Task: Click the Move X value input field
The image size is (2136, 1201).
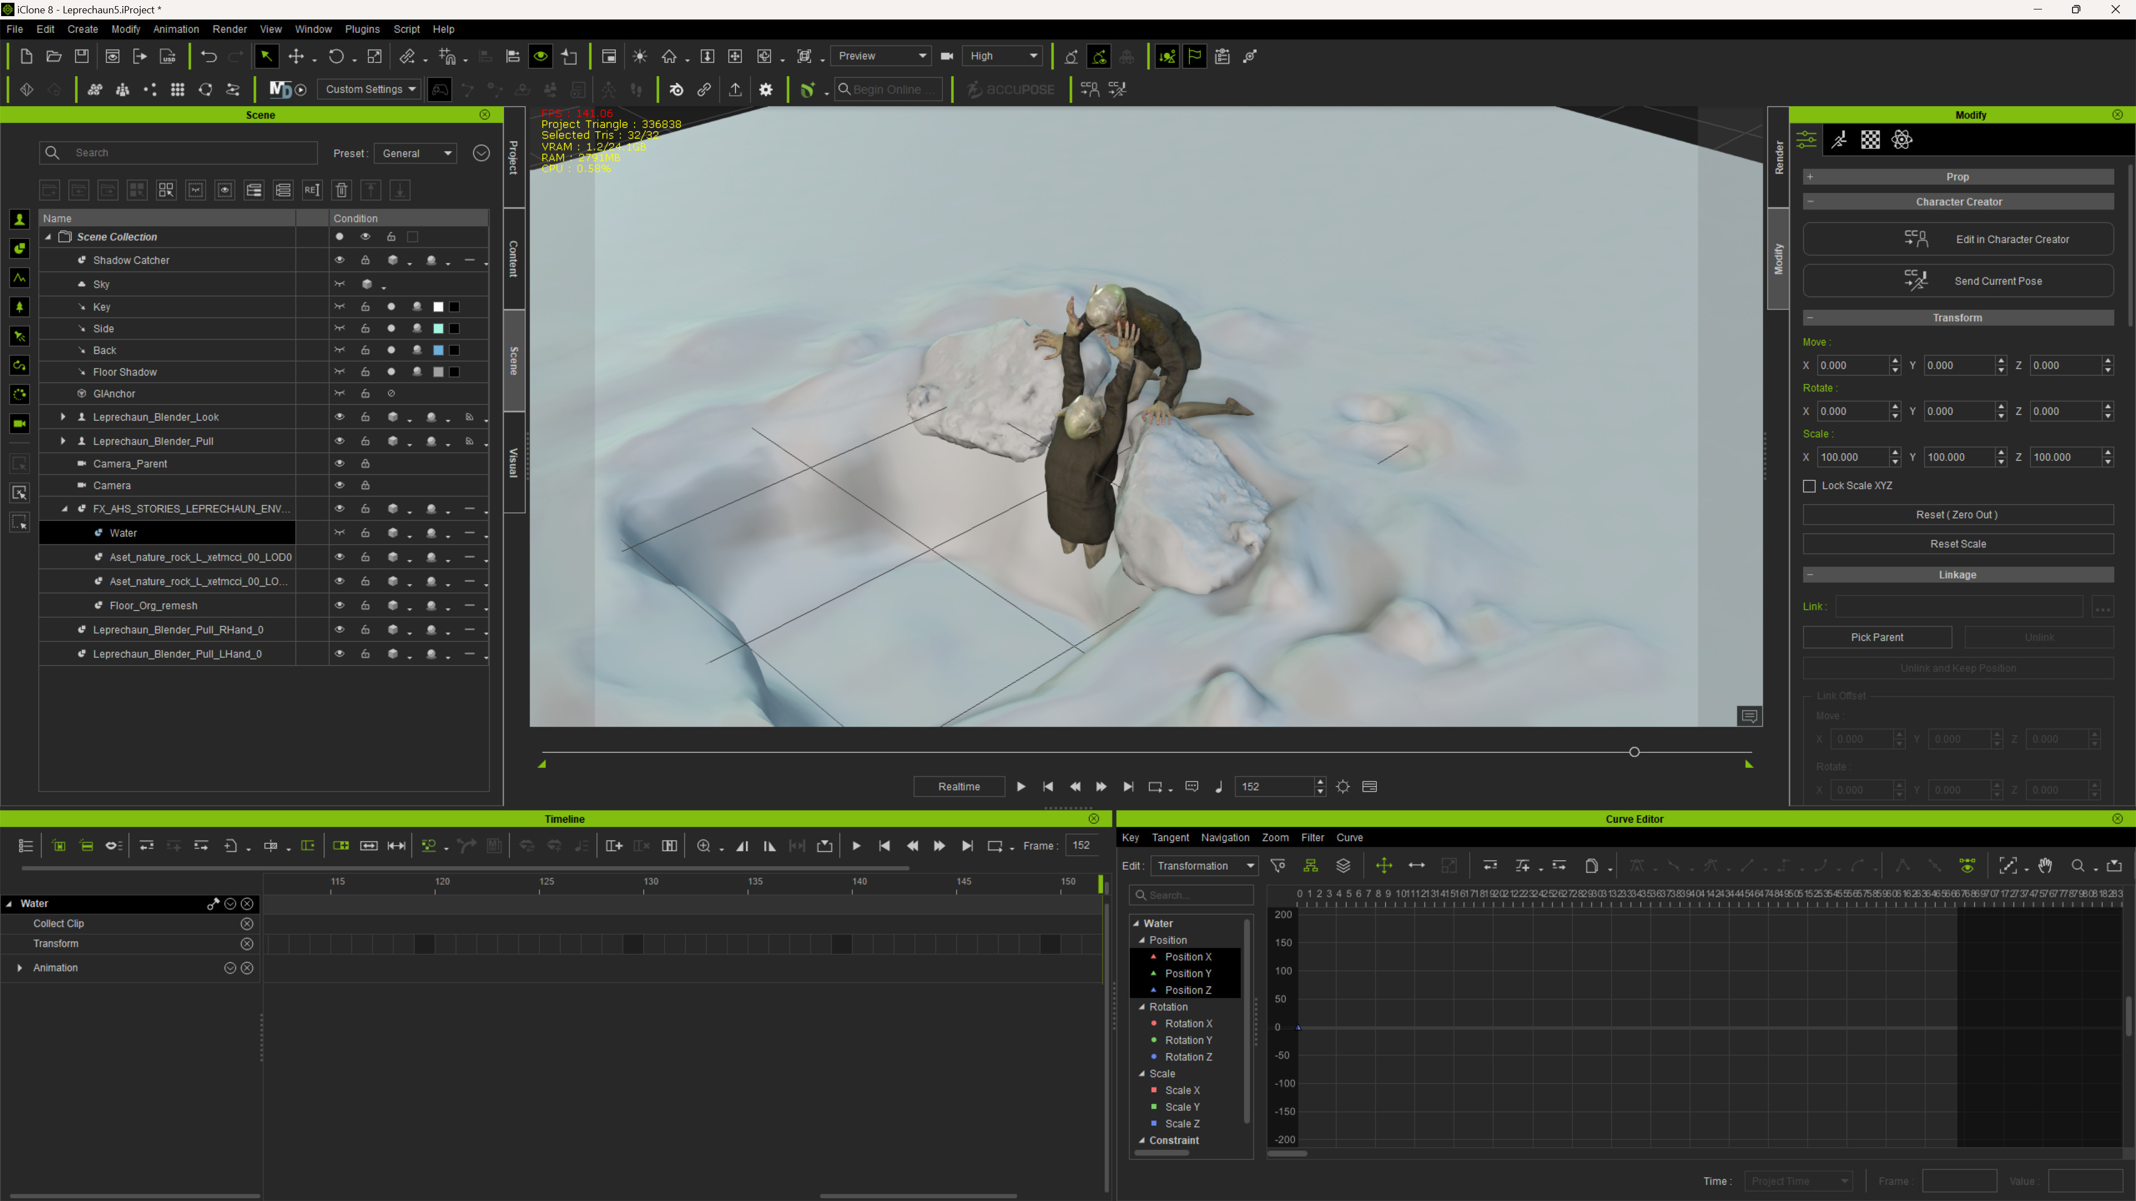Action: (1852, 365)
